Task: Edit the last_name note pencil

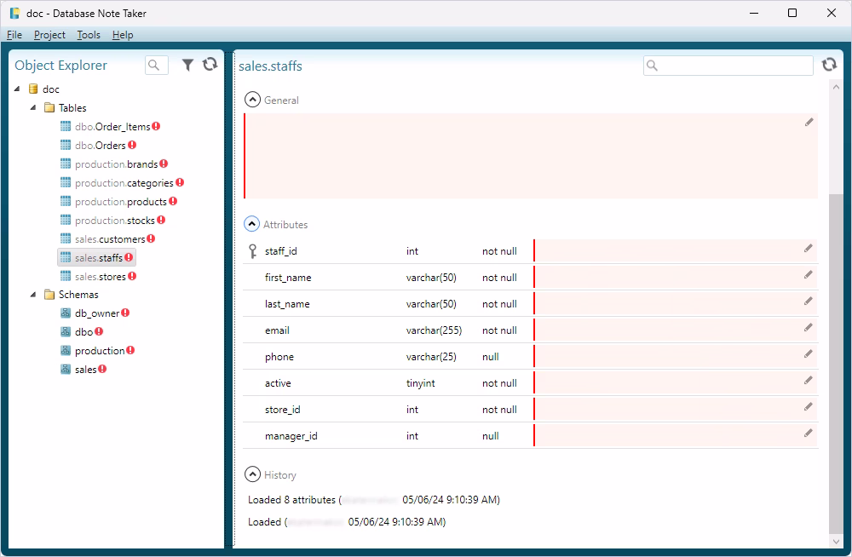Action: 809,301
